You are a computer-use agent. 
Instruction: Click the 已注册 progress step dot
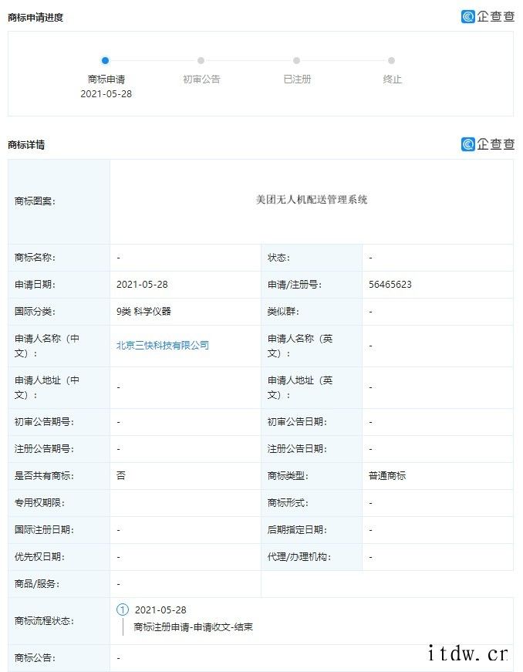pos(296,61)
